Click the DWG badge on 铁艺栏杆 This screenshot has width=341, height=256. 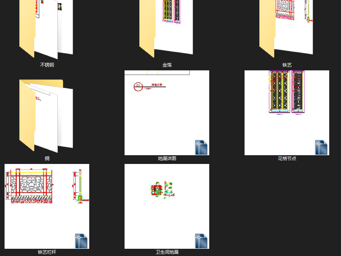81,241
